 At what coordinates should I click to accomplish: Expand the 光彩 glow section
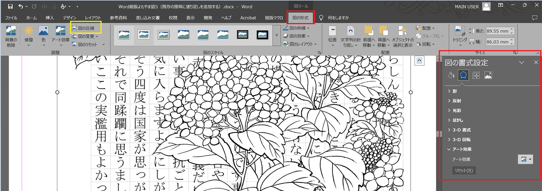454,111
